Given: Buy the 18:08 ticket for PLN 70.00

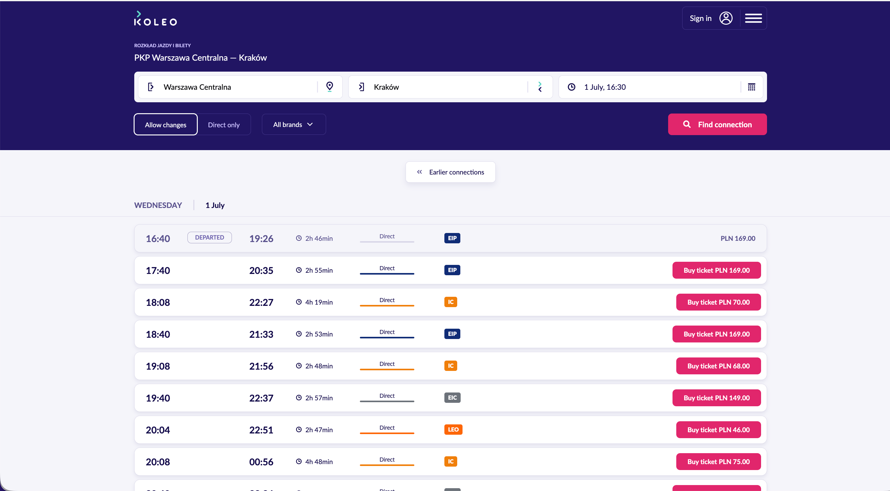Looking at the screenshot, I should pos(718,302).
